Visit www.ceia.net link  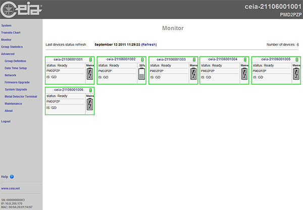tap(11, 188)
